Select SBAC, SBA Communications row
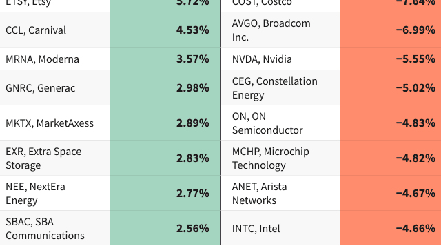Viewport: 441px width, 248px height. pos(45,228)
